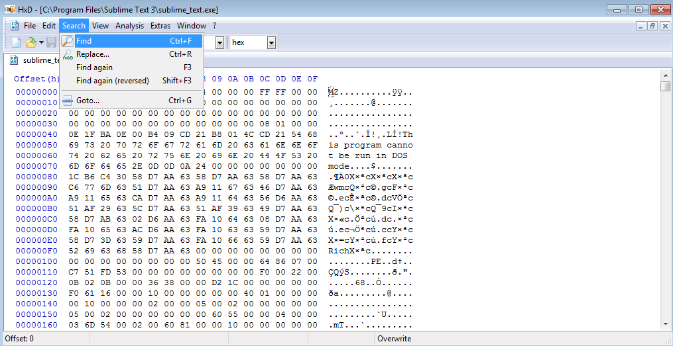Click the 0A column header
Image resolution: width=673 pixels, height=346 pixels.
tap(233, 79)
